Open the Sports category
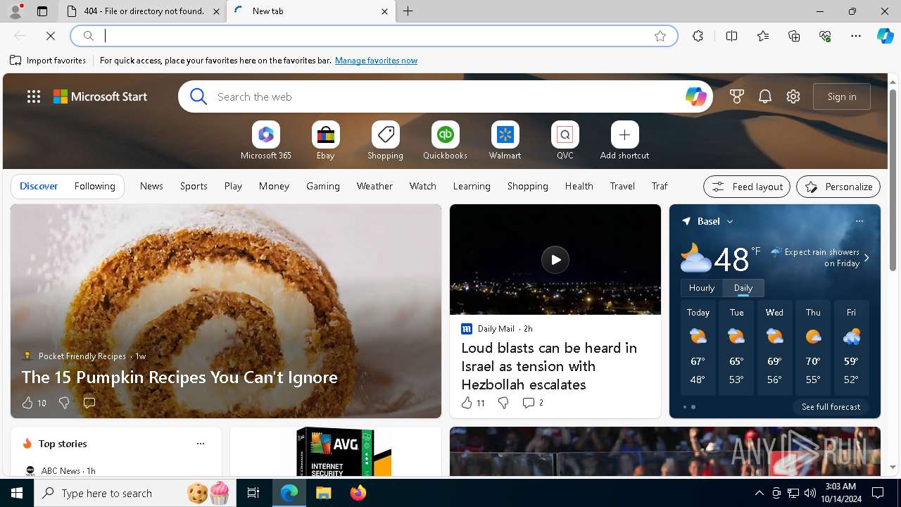Image resolution: width=901 pixels, height=507 pixels. (194, 186)
